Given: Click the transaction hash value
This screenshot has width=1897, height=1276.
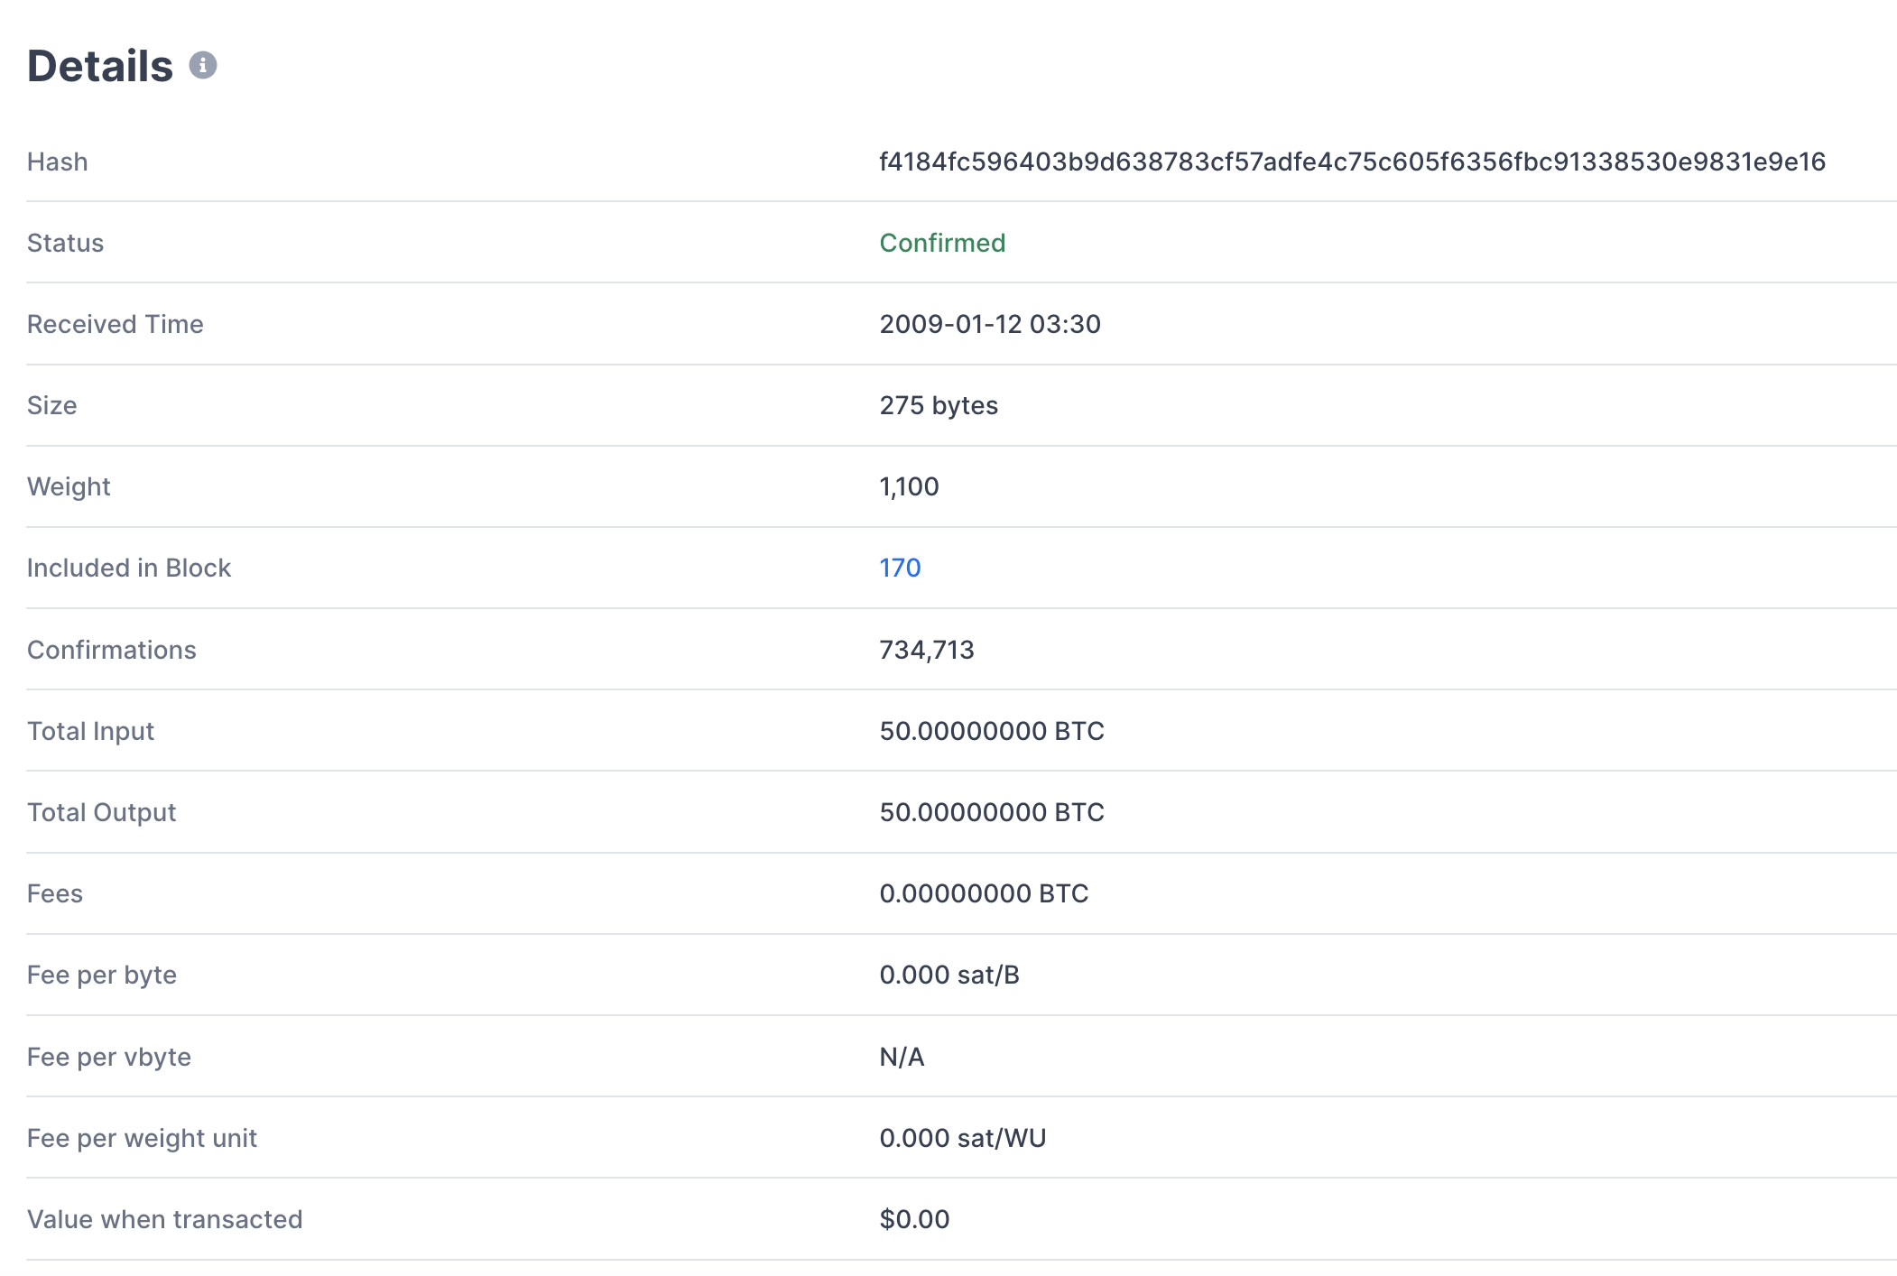Looking at the screenshot, I should click(1352, 162).
